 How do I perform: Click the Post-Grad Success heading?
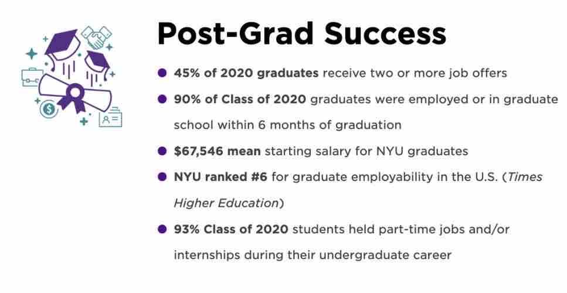[301, 33]
